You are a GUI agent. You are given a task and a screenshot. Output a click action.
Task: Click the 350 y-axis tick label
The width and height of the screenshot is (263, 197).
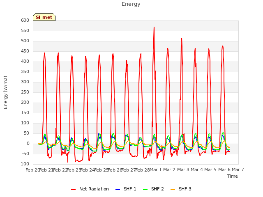[x=25, y=72]
